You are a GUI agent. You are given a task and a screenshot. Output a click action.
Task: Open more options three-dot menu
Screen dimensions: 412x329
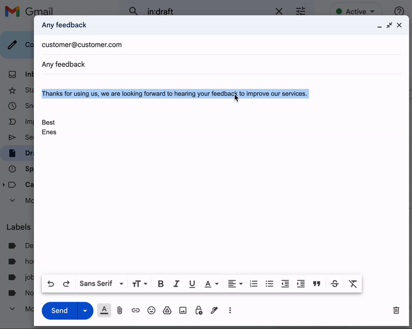tap(230, 310)
